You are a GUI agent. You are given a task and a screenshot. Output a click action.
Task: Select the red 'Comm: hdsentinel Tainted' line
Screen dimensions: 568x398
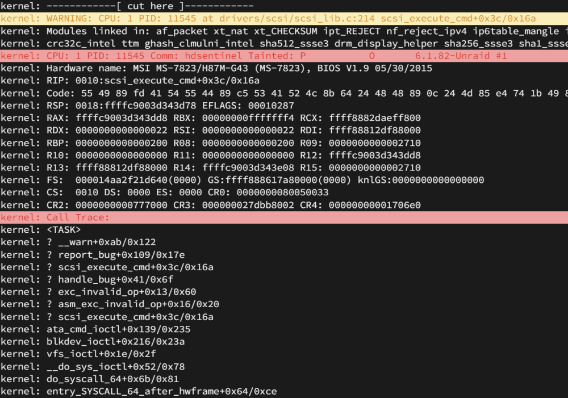tap(284, 56)
